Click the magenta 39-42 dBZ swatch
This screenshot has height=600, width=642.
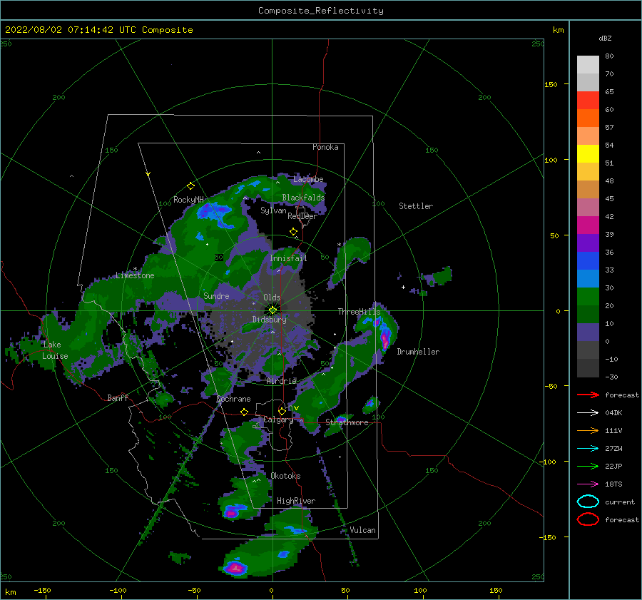[x=588, y=225]
